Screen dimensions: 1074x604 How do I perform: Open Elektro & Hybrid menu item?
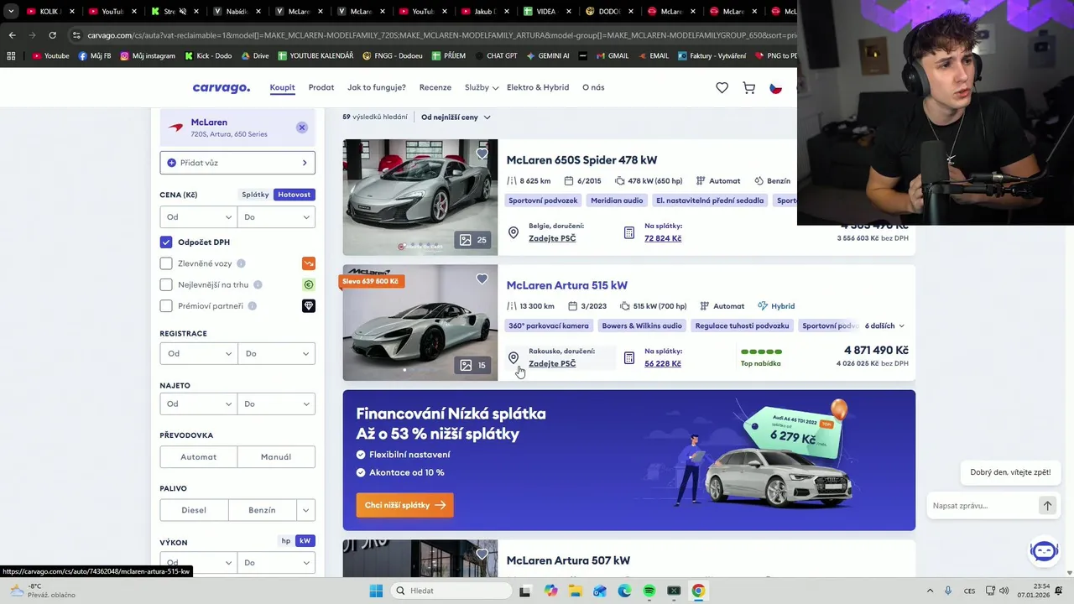click(538, 87)
